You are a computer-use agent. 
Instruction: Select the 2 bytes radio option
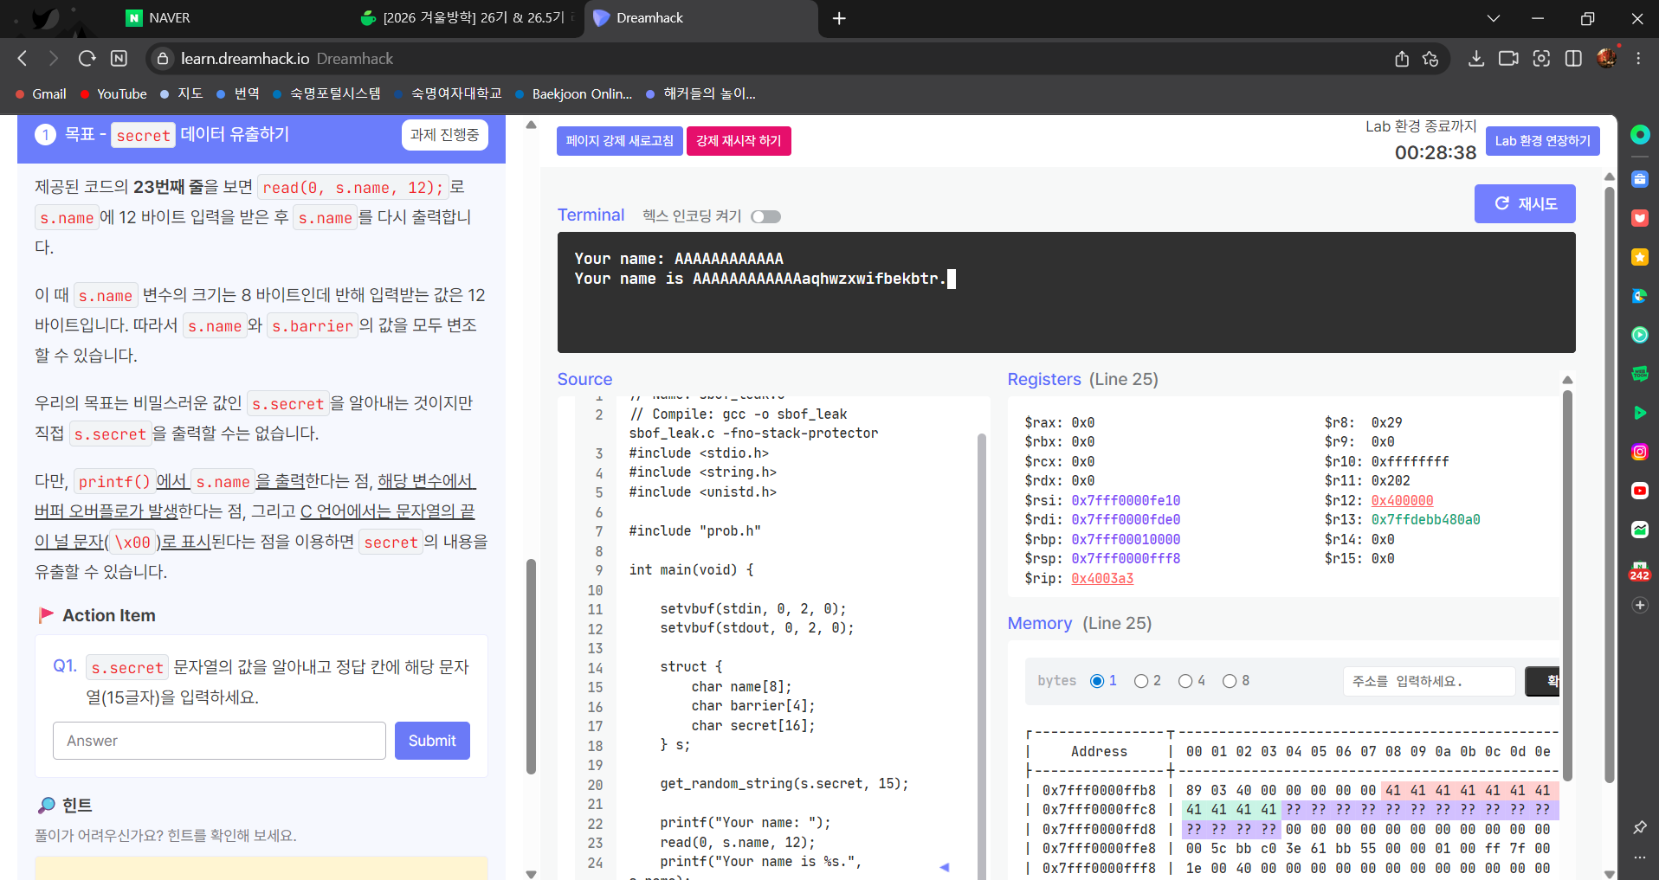pyautogui.click(x=1141, y=681)
